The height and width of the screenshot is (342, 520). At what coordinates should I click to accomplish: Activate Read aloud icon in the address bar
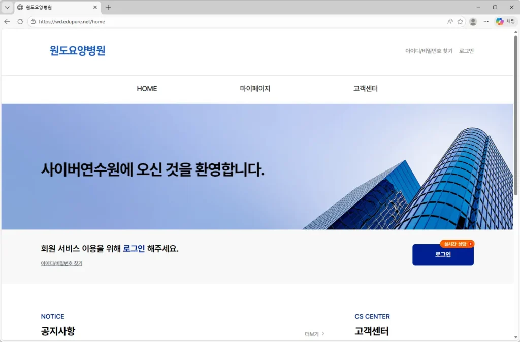click(449, 21)
